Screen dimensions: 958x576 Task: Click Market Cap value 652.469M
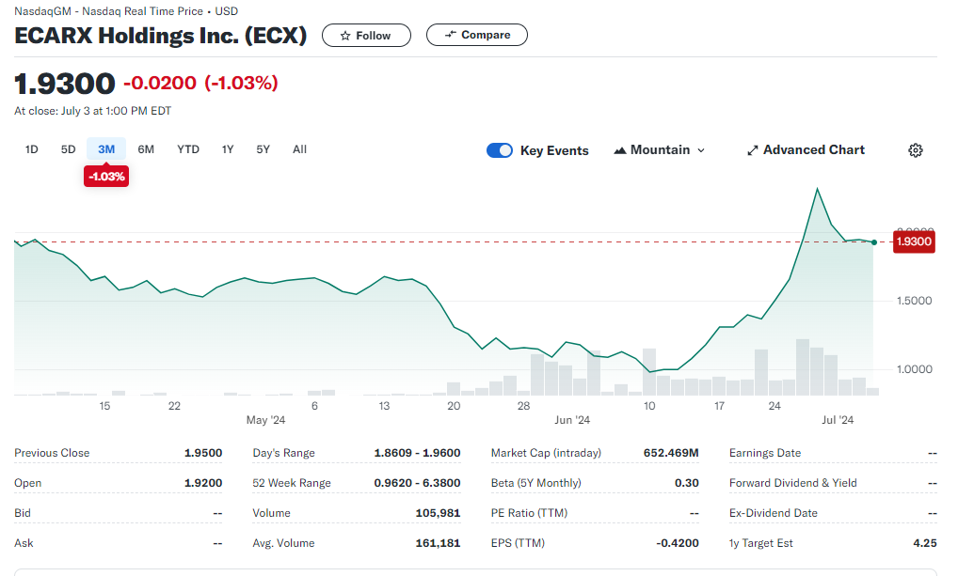click(671, 453)
